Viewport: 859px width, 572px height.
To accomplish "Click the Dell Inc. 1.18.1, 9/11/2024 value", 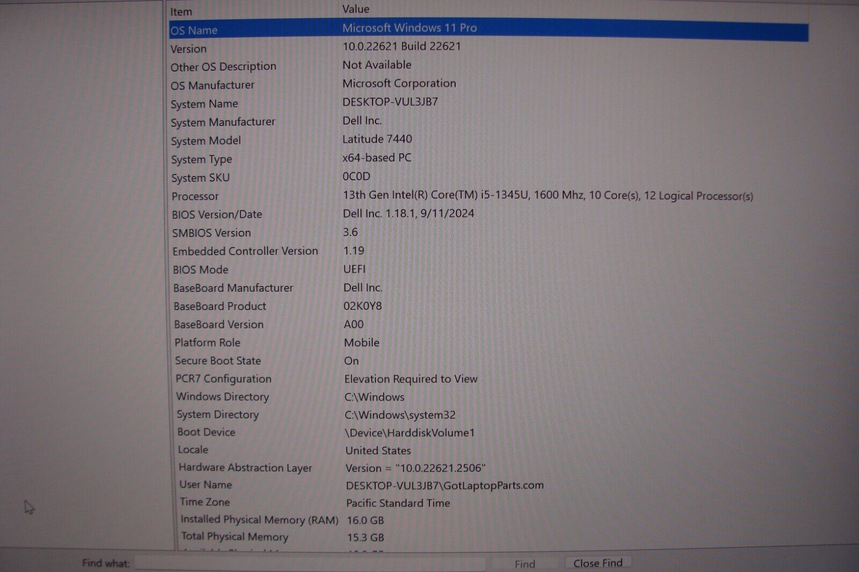I will [409, 214].
